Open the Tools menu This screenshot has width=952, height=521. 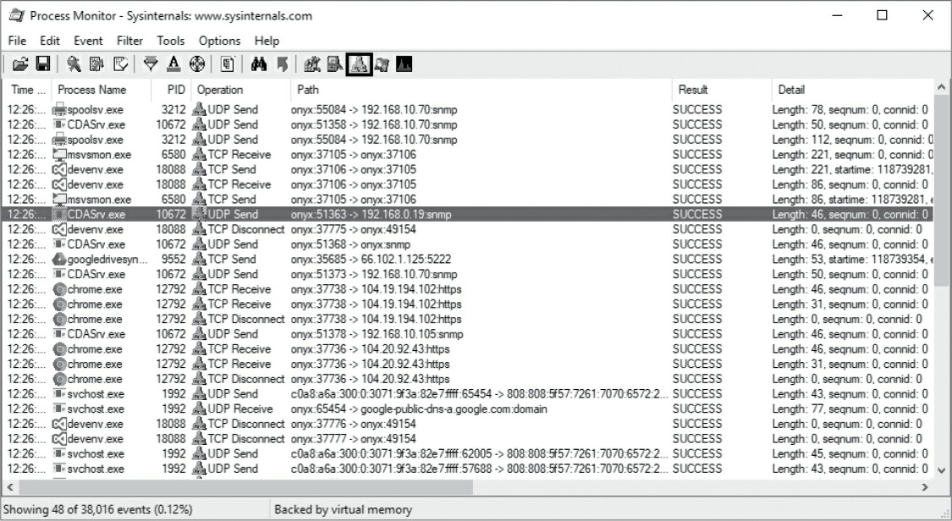tap(171, 41)
